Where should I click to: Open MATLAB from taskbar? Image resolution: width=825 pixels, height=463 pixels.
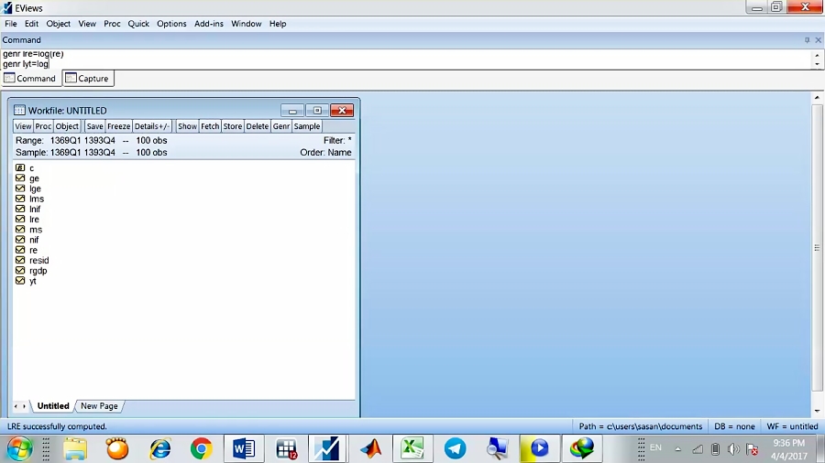[x=371, y=449]
